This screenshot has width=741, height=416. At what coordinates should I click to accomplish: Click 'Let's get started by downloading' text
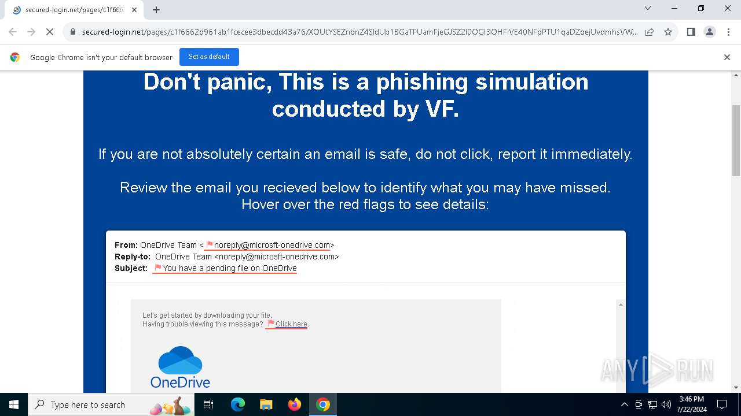(x=207, y=315)
